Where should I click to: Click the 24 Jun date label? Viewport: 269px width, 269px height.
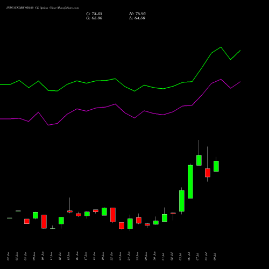pos(129,256)
